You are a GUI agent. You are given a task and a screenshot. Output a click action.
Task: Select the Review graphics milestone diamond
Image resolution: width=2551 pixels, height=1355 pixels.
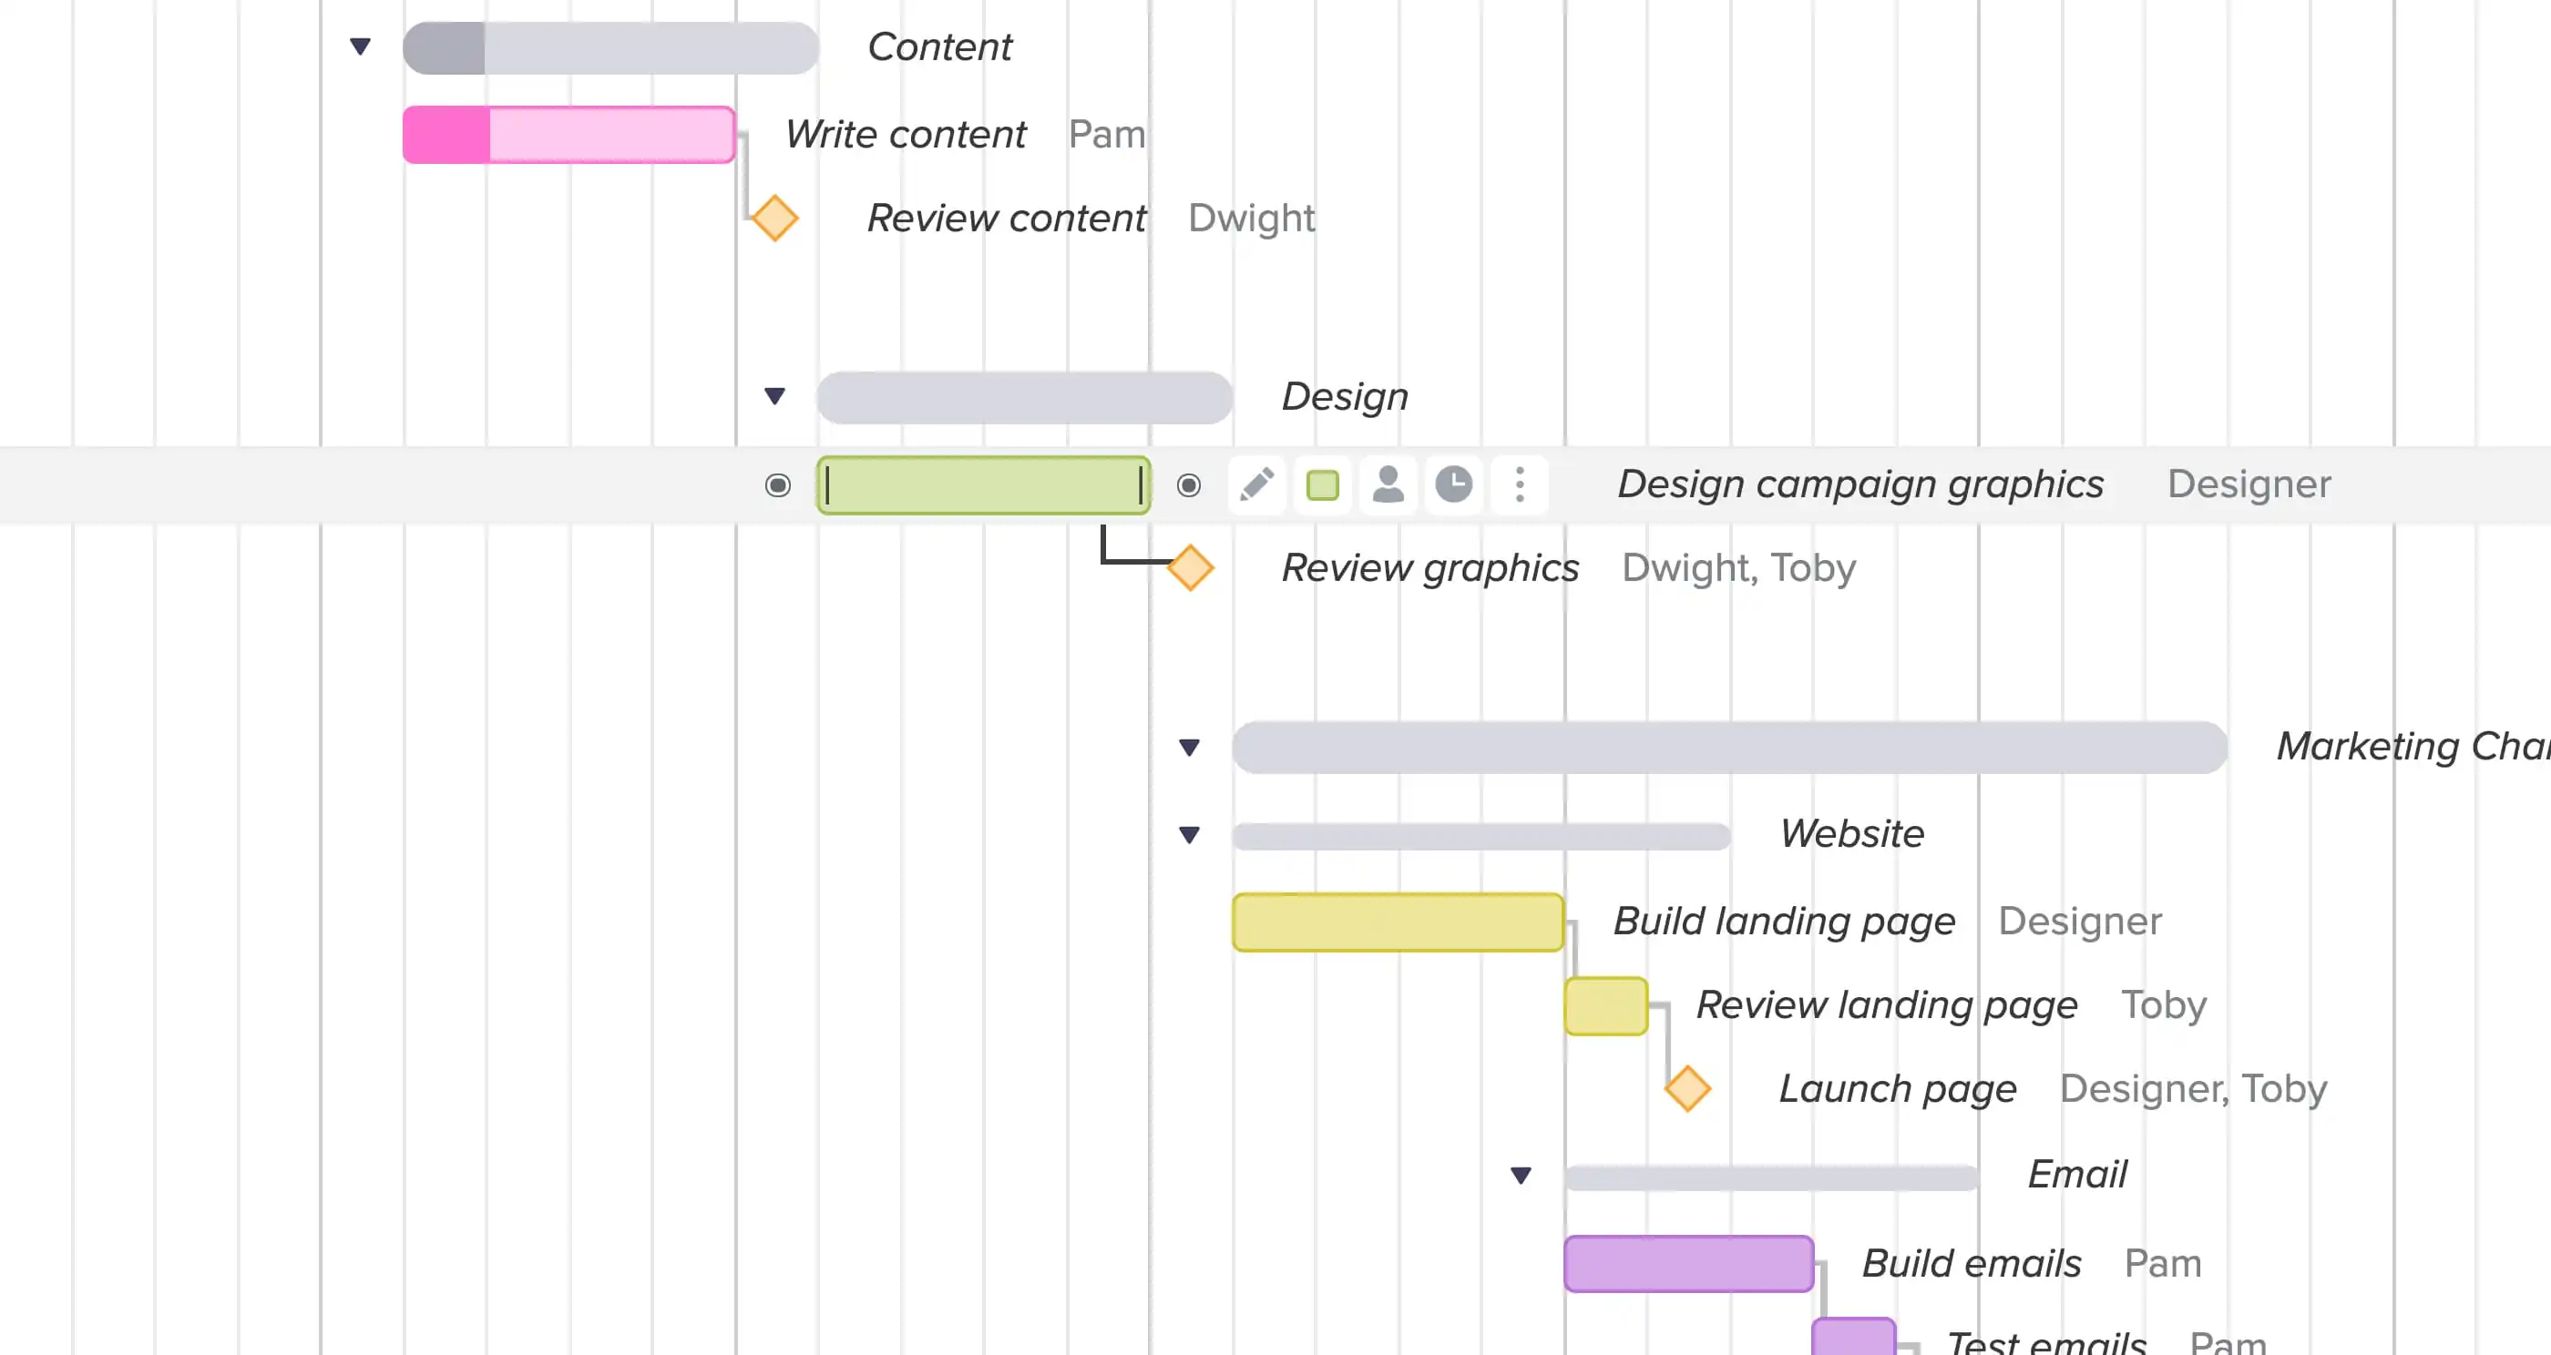[x=1191, y=568]
